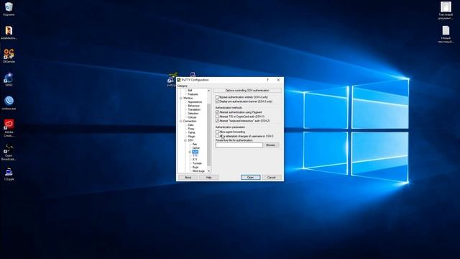Select TTY under SSH in the tree
This screenshot has height=259, width=460.
[x=195, y=155]
